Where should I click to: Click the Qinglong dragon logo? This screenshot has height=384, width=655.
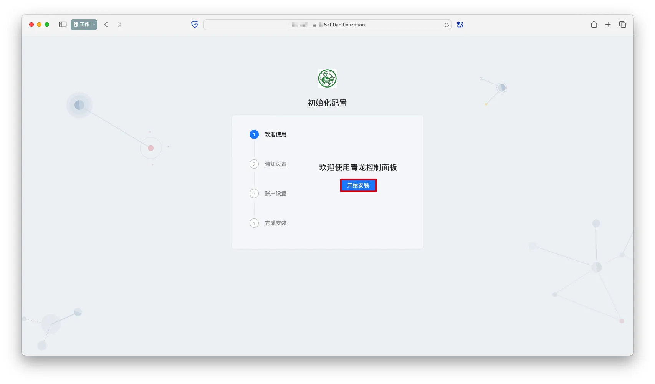327,78
